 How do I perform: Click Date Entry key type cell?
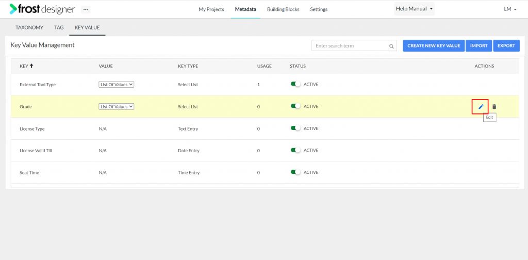coord(189,151)
